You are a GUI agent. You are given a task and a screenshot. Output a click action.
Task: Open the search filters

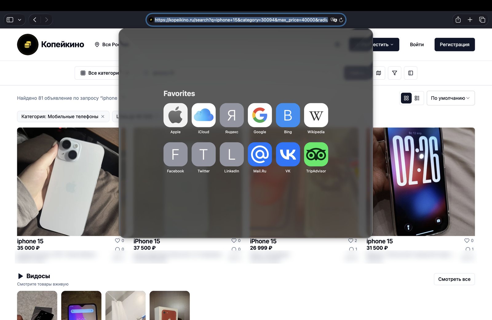(395, 73)
